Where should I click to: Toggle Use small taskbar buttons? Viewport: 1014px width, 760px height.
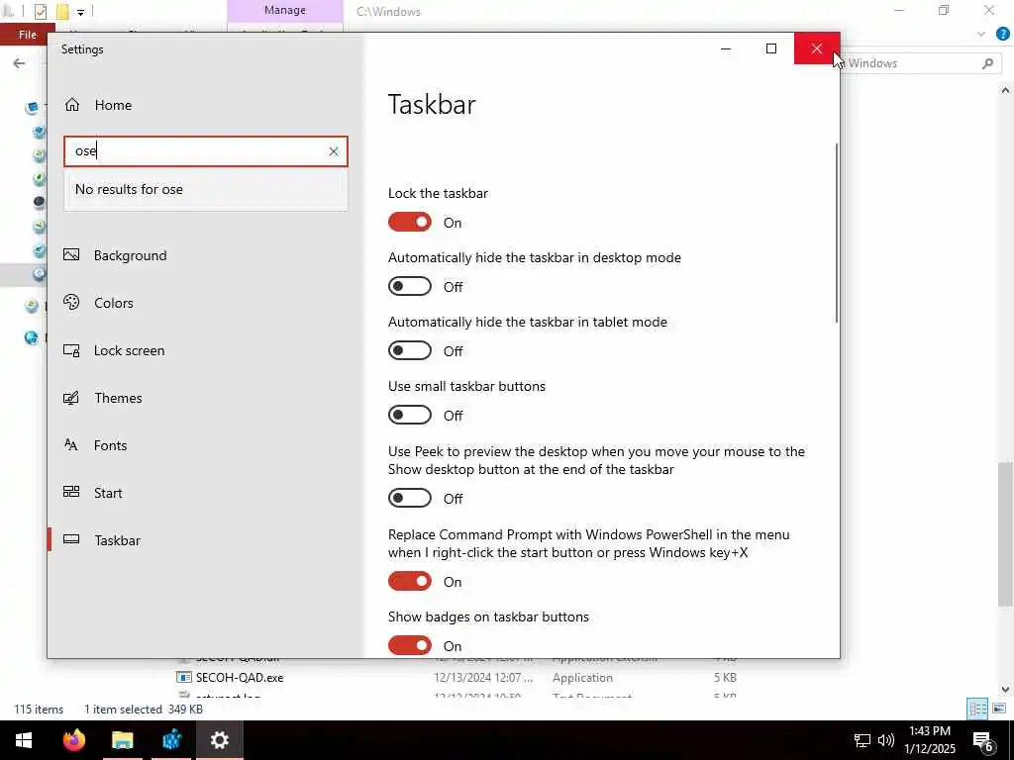[409, 415]
